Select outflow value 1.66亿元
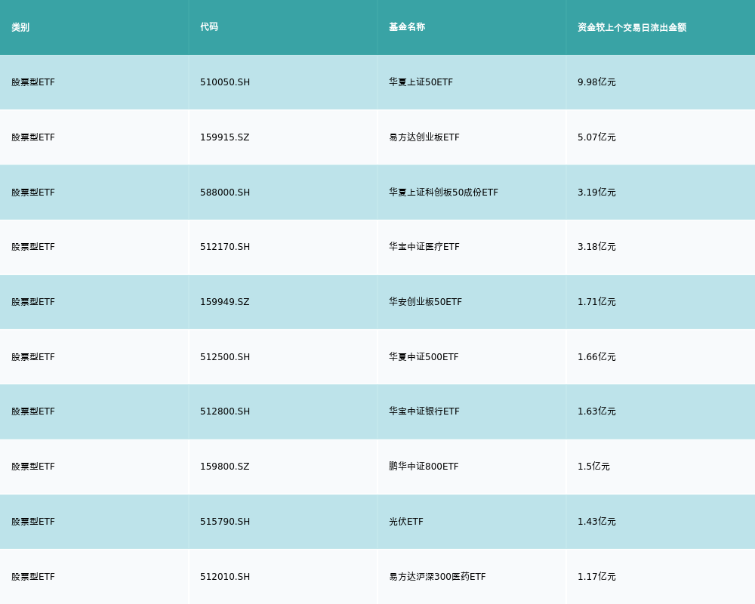This screenshot has height=604, width=755. click(x=596, y=357)
